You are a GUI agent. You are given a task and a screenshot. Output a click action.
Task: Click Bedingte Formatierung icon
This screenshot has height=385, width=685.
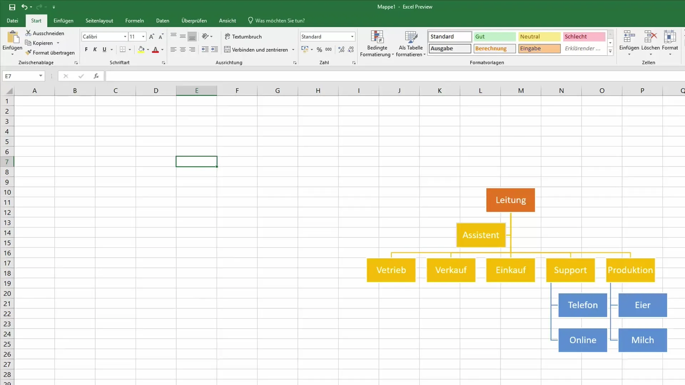(377, 37)
